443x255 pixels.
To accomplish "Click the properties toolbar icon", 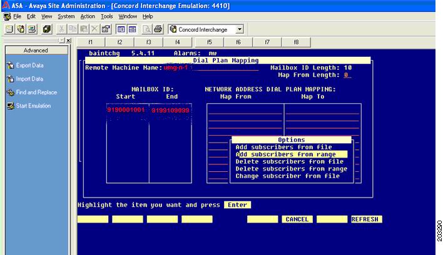I will (x=106, y=29).
